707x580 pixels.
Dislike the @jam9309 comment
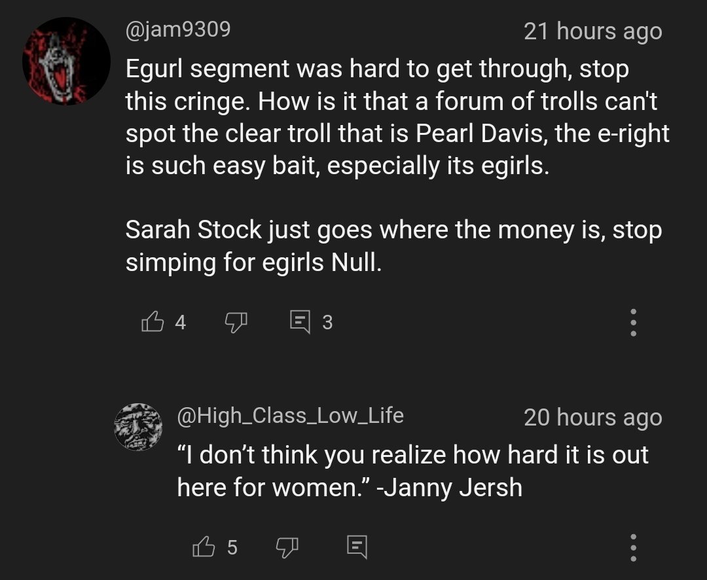236,321
